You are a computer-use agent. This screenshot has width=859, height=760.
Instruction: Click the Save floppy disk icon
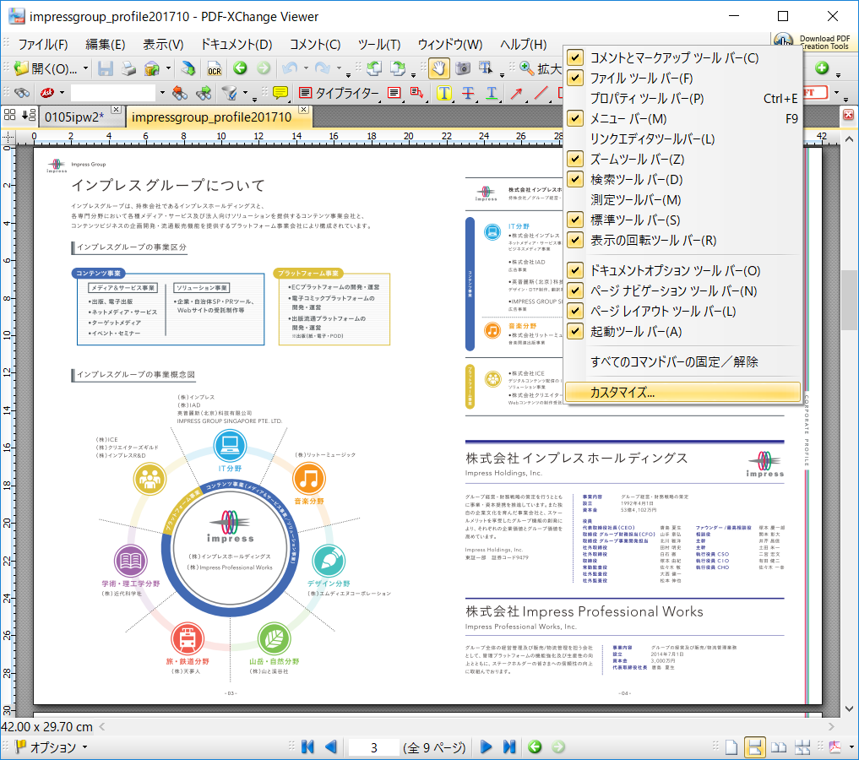(106, 68)
